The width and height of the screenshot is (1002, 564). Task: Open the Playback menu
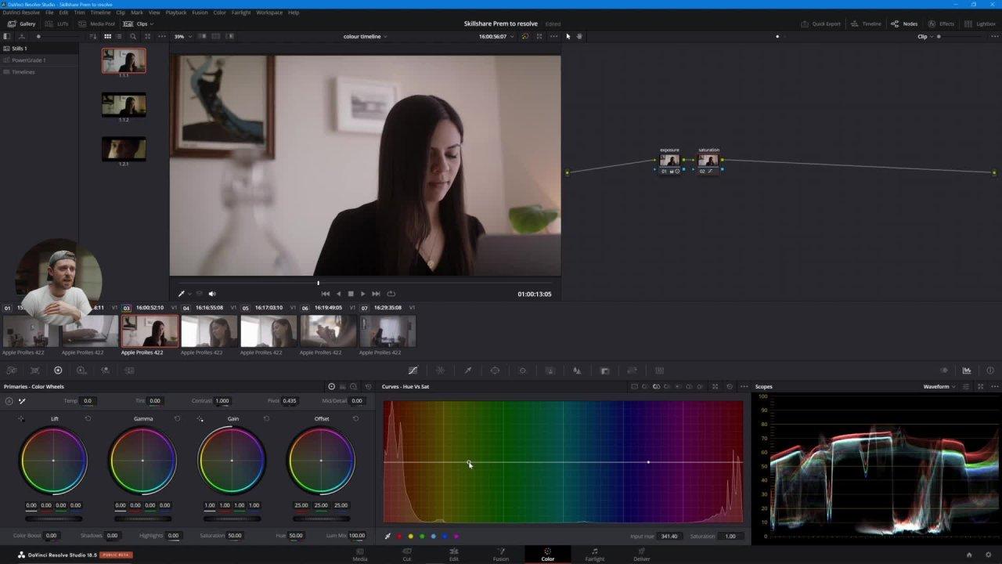coord(175,13)
